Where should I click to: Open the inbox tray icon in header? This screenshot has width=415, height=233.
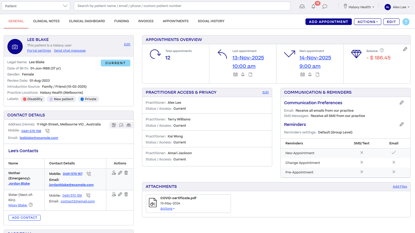pos(302,6)
